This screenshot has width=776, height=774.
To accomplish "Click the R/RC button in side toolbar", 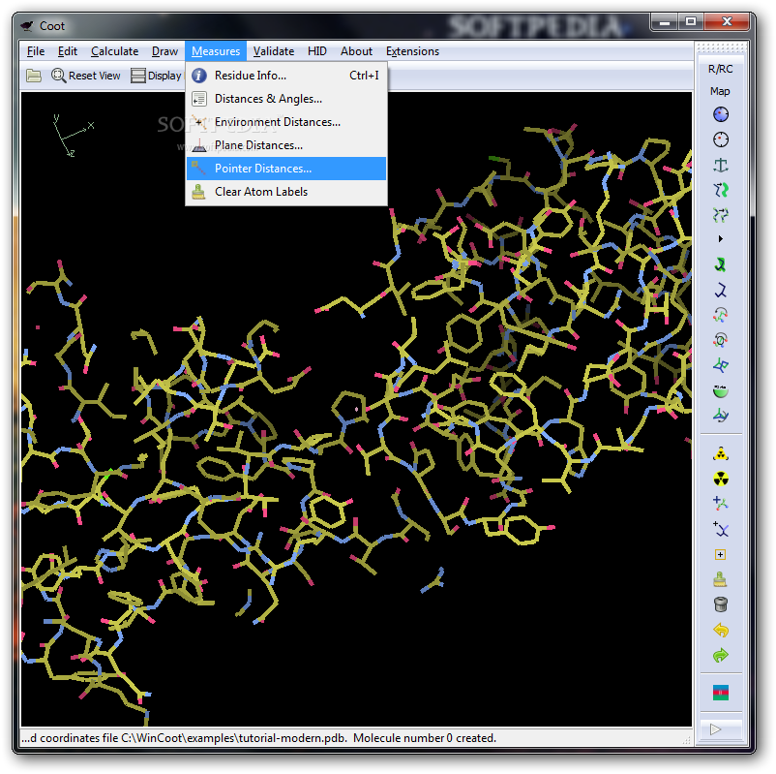I will click(x=721, y=69).
